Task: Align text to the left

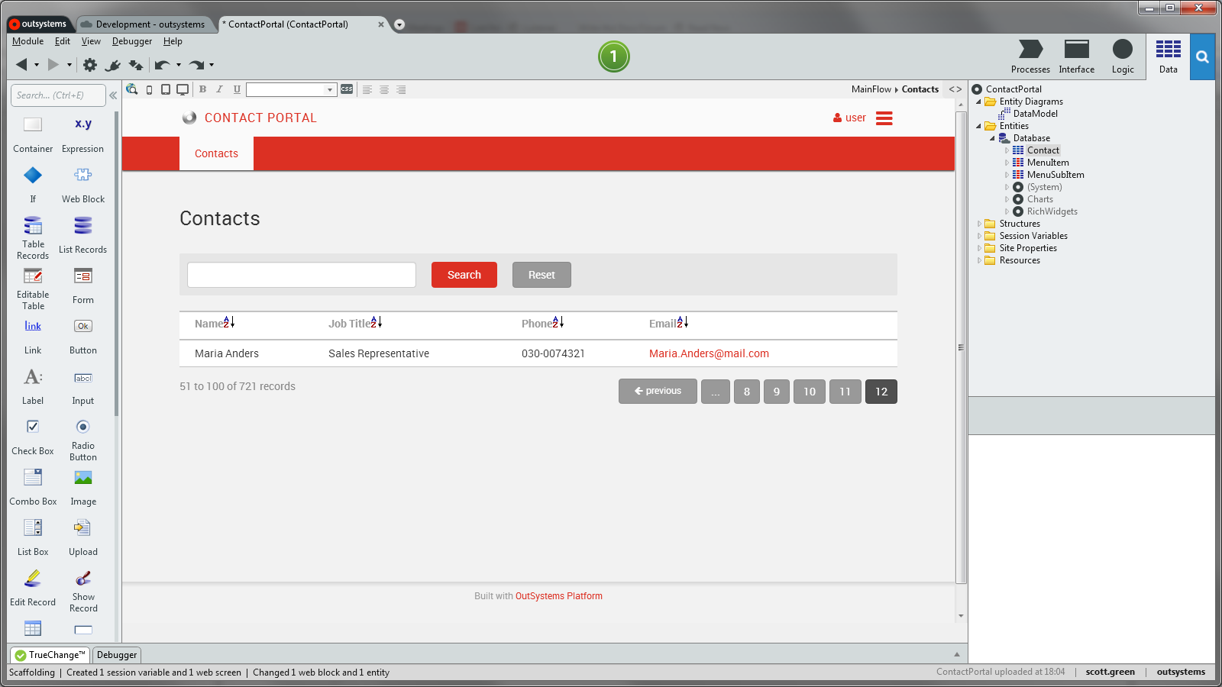Action: [x=367, y=89]
